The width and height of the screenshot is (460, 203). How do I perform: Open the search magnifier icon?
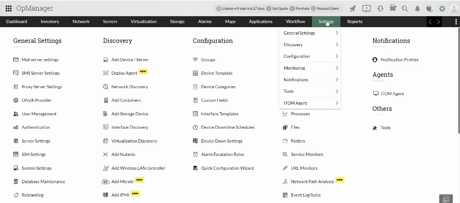pos(405,8)
